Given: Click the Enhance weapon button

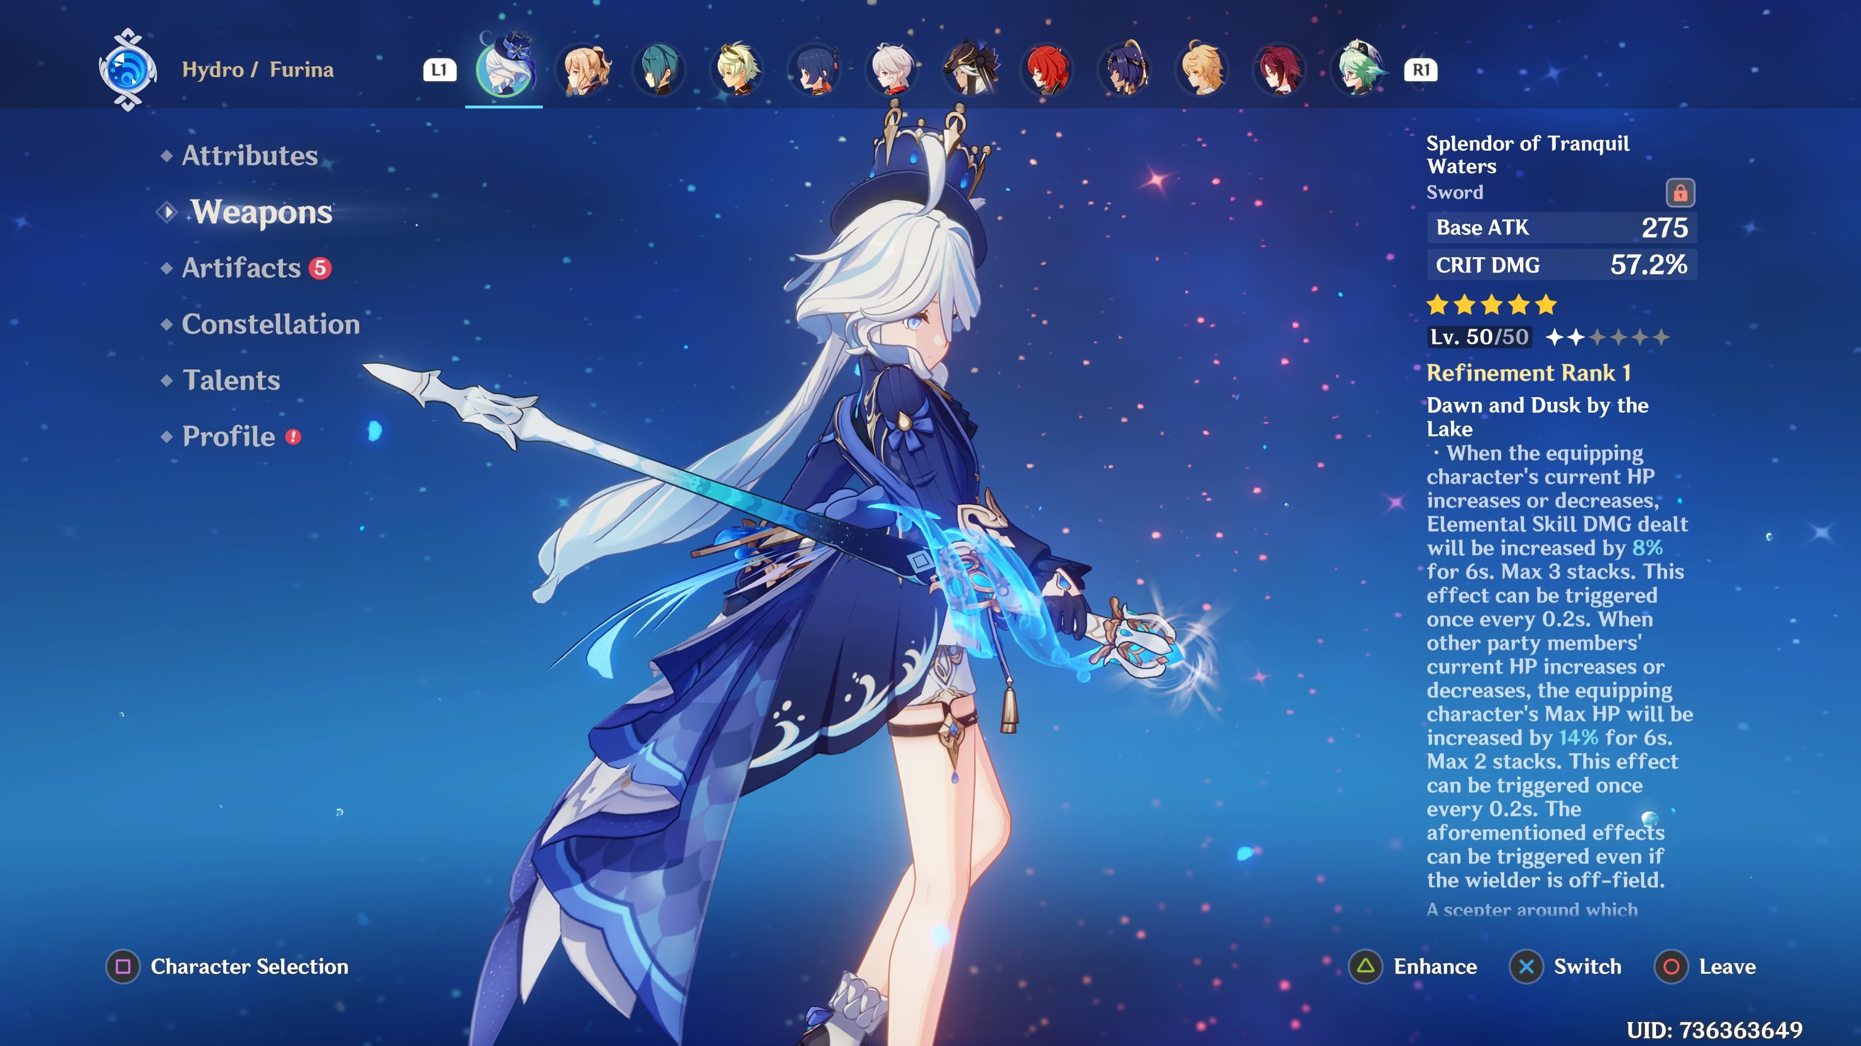Looking at the screenshot, I should [1413, 967].
